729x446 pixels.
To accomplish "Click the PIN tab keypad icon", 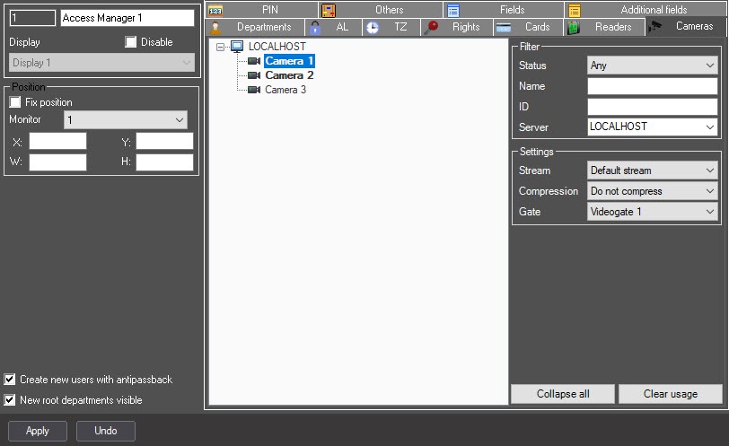I will (x=215, y=10).
